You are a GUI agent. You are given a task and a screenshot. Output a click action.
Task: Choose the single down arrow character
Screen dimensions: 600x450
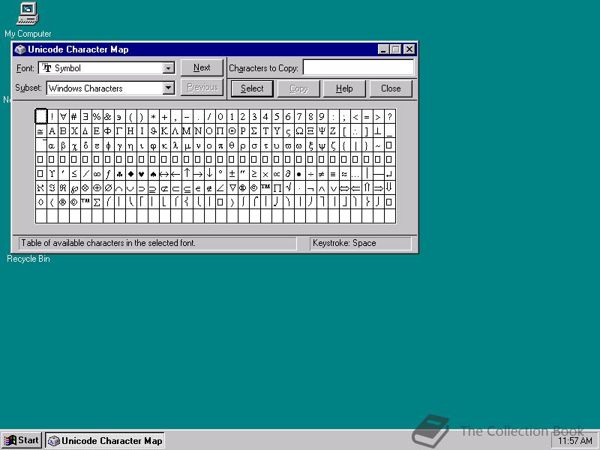tap(210, 174)
